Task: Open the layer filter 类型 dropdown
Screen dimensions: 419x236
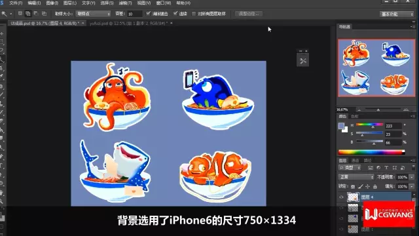Action: pos(350,168)
